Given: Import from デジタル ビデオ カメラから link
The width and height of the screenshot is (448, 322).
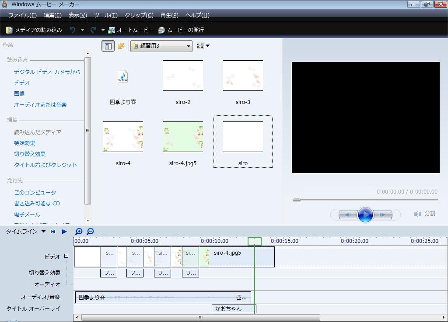Looking at the screenshot, I should (x=47, y=72).
